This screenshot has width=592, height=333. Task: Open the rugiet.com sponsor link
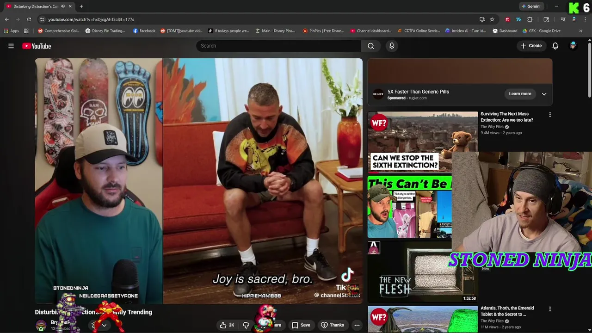418,98
